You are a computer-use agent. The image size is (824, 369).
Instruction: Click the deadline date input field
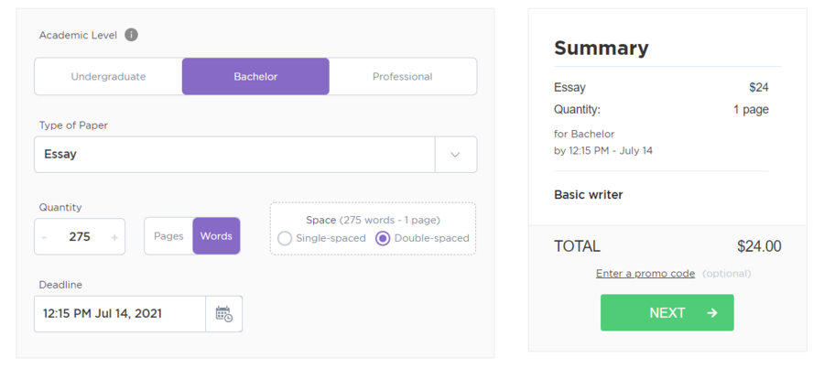[x=120, y=314]
